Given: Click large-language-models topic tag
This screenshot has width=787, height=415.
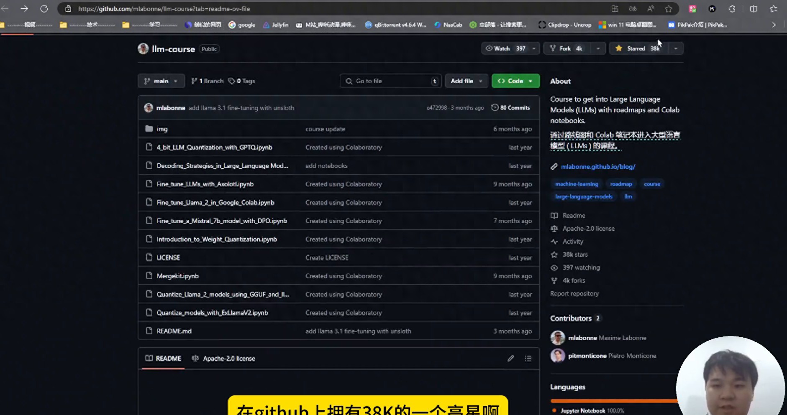Looking at the screenshot, I should tap(584, 197).
